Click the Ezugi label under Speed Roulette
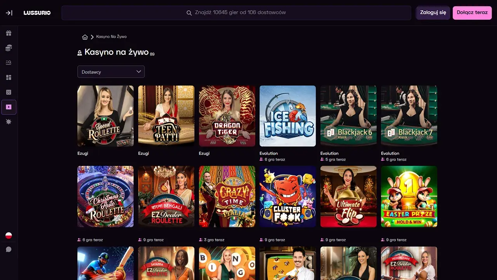 (x=83, y=153)
